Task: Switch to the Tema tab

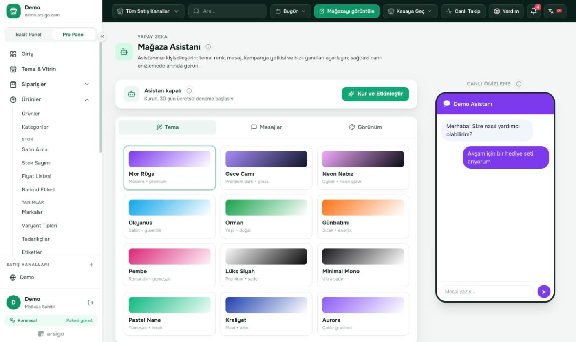Action: click(x=168, y=127)
